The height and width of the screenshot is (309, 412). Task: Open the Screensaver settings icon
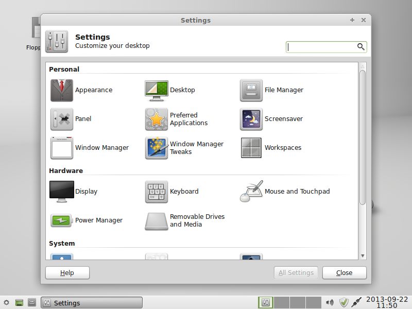click(251, 118)
